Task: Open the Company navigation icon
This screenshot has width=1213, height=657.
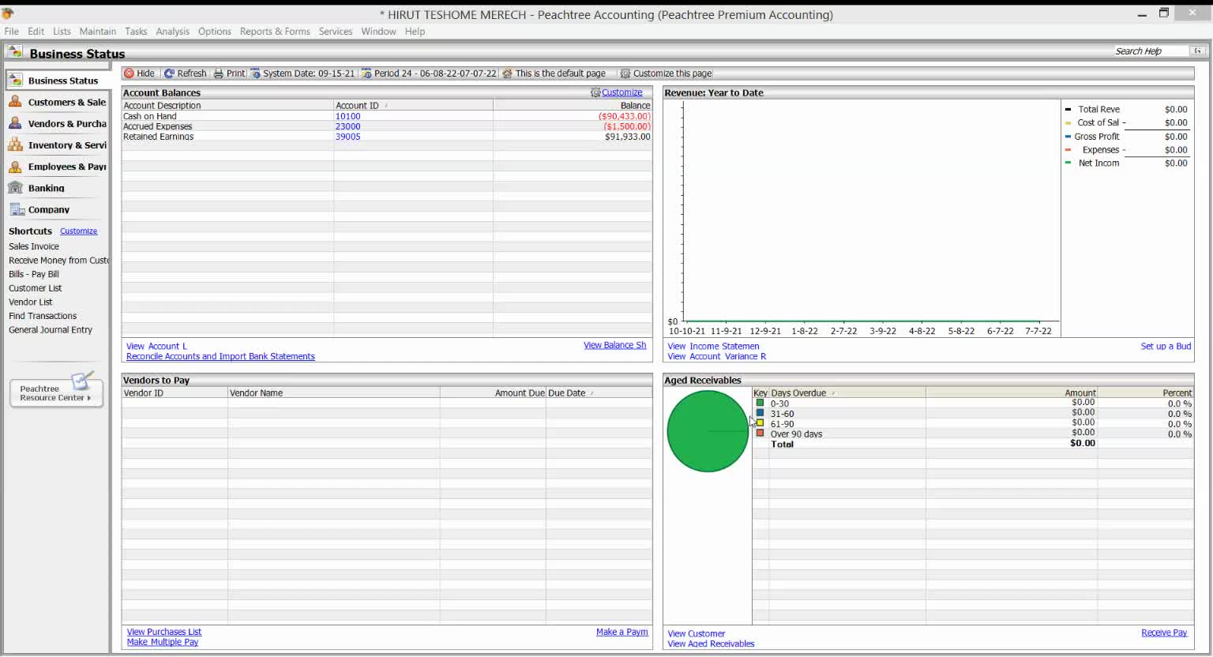Action: tap(17, 209)
